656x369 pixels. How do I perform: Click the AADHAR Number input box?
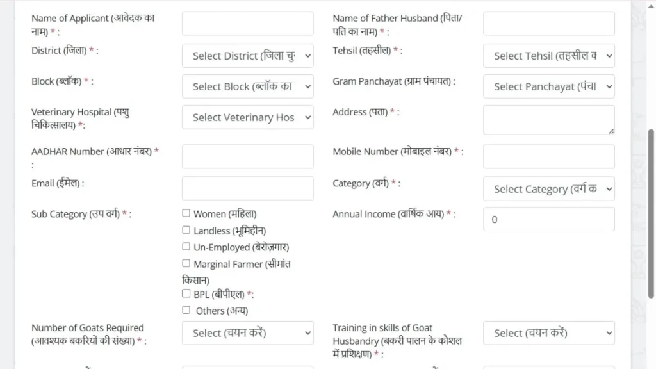tap(247, 156)
